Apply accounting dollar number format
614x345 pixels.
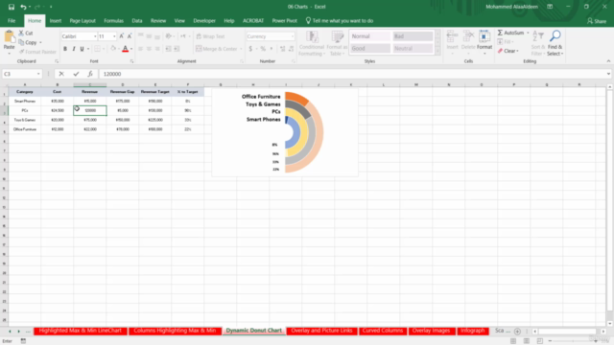click(250, 49)
